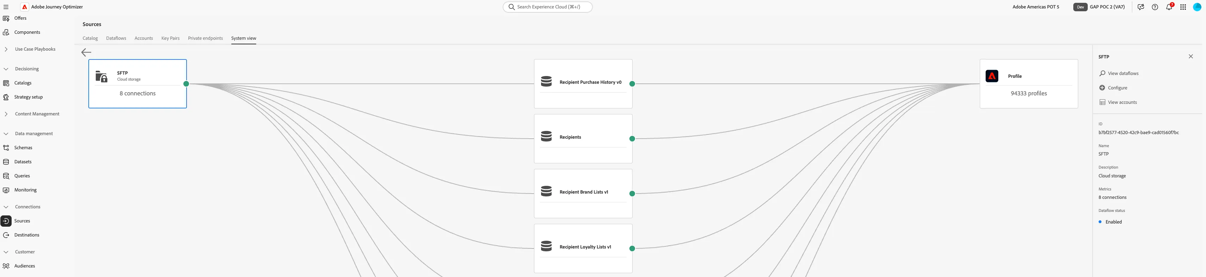Viewport: 1206px width, 277px height.
Task: Open the Dev GAP POC 2 sandbox switcher
Action: (1100, 7)
